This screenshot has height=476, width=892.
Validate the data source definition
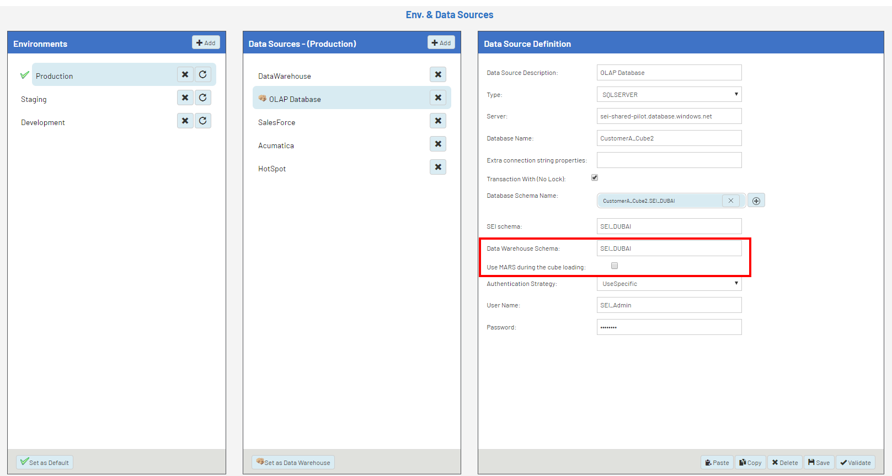[855, 462]
